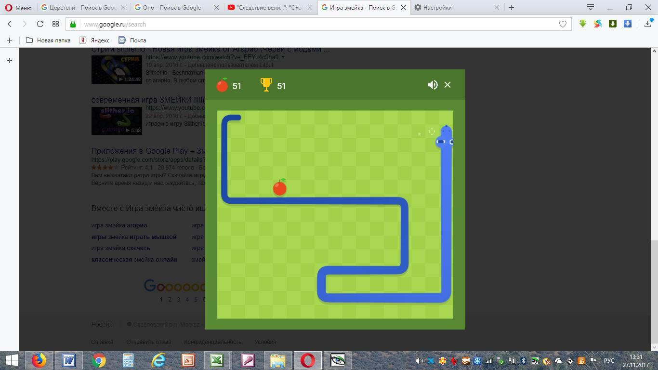Switch input language РУС indicator
This screenshot has width=658, height=370.
tap(609, 361)
